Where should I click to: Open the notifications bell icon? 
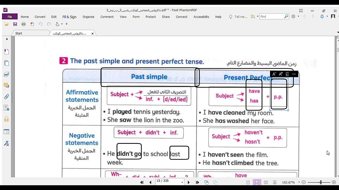(322, 16)
